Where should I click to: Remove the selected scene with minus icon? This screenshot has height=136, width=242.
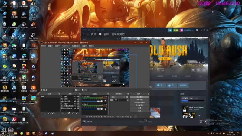pyautogui.click(x=45, y=113)
